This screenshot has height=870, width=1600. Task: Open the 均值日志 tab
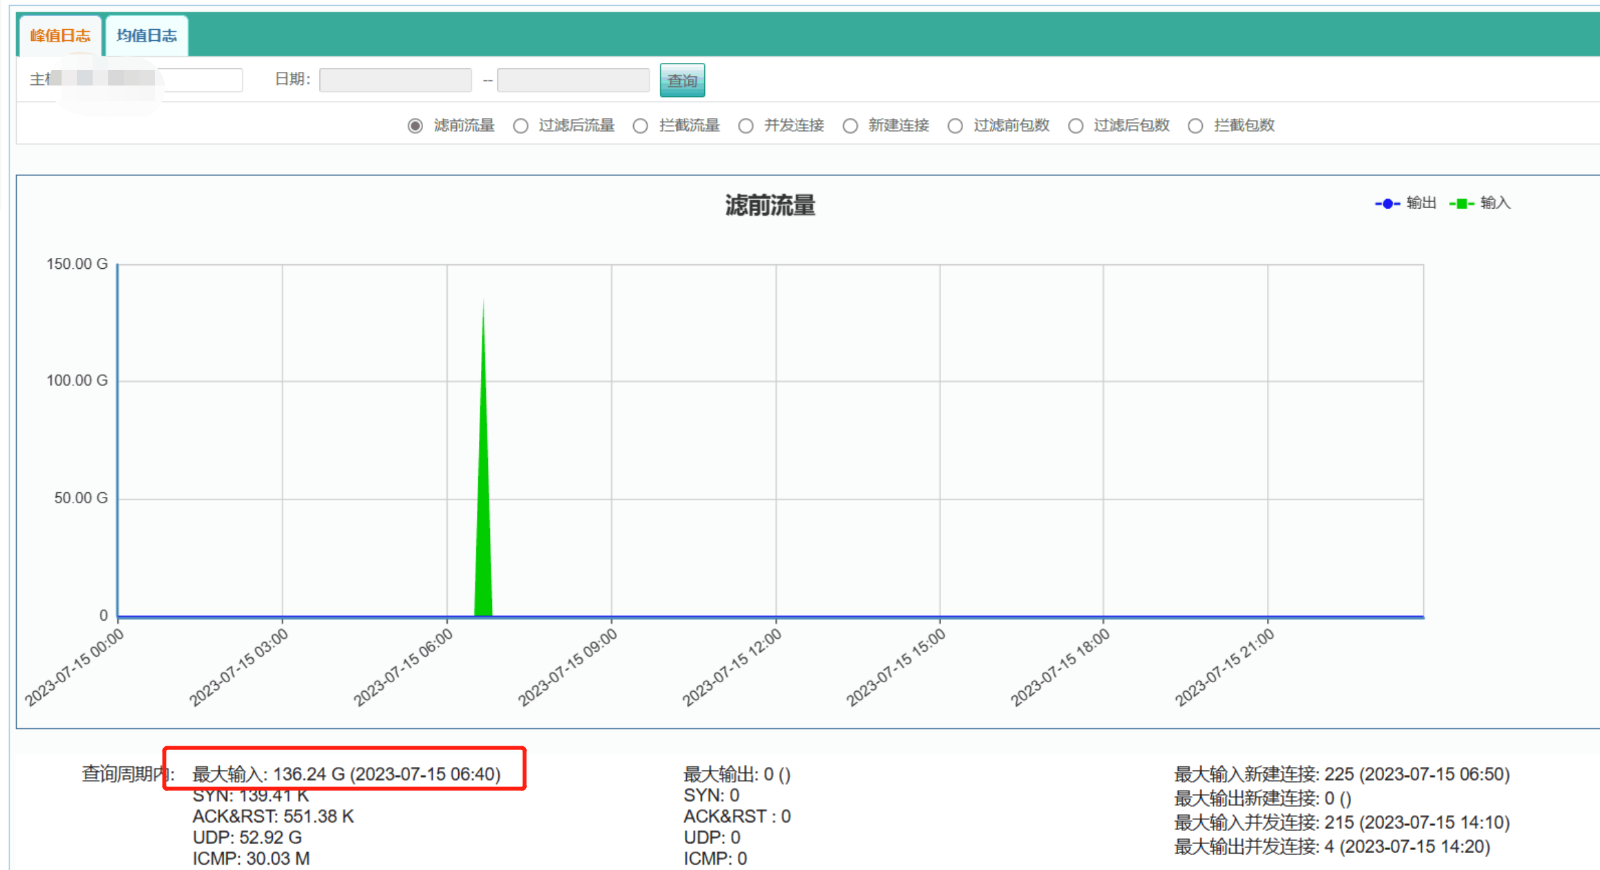[x=146, y=36]
